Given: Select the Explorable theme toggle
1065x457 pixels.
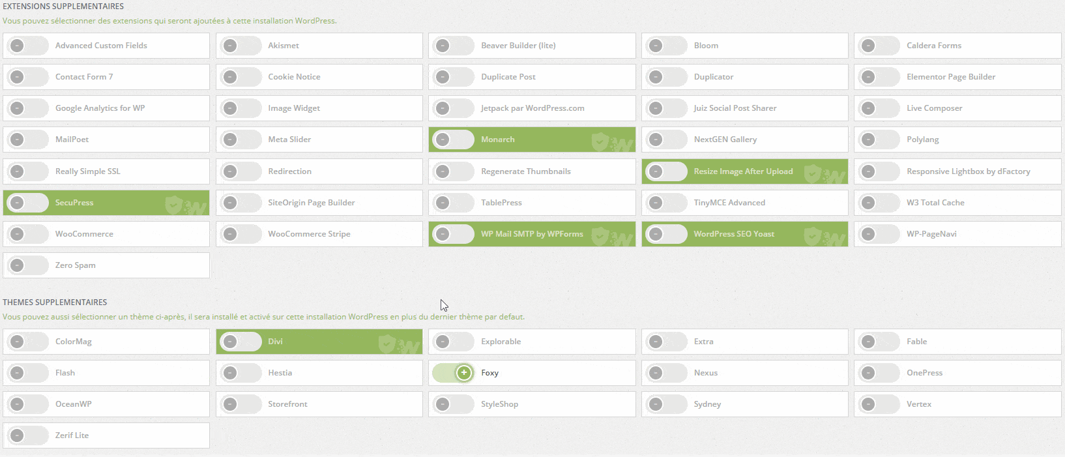Looking at the screenshot, I should pos(453,342).
